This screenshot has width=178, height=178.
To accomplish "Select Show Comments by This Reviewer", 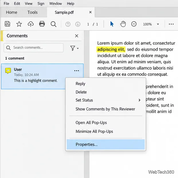I will tap(105, 109).
